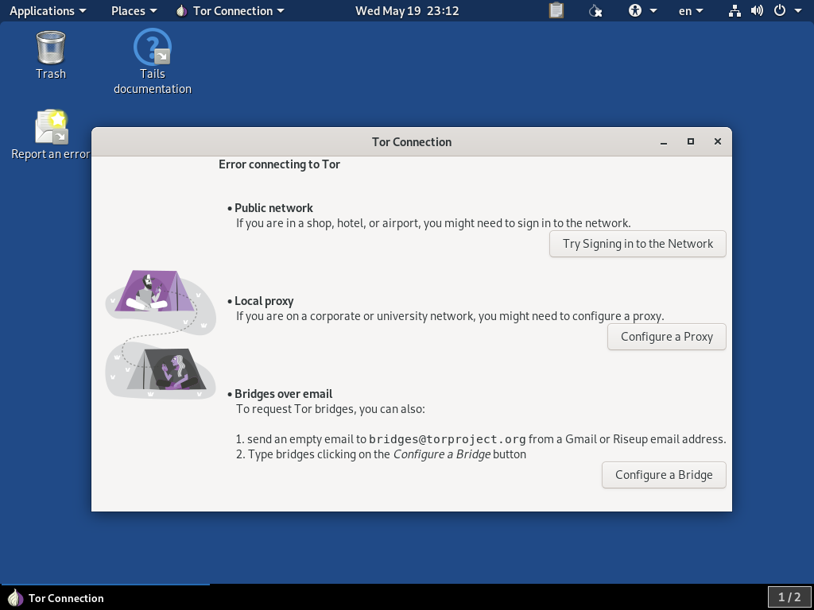Click the Tor Connection window title bar
This screenshot has height=610, width=814.
pos(411,141)
